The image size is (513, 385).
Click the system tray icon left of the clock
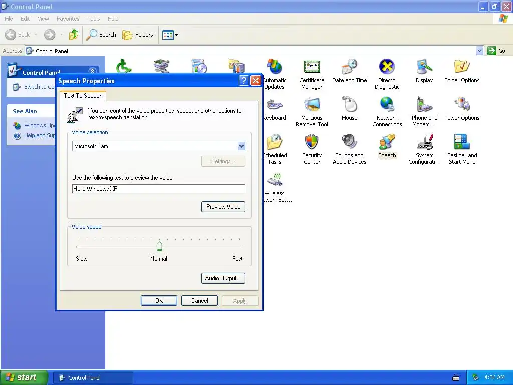pyautogui.click(x=475, y=377)
